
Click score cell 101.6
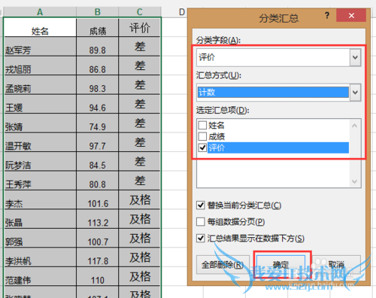[98, 199]
